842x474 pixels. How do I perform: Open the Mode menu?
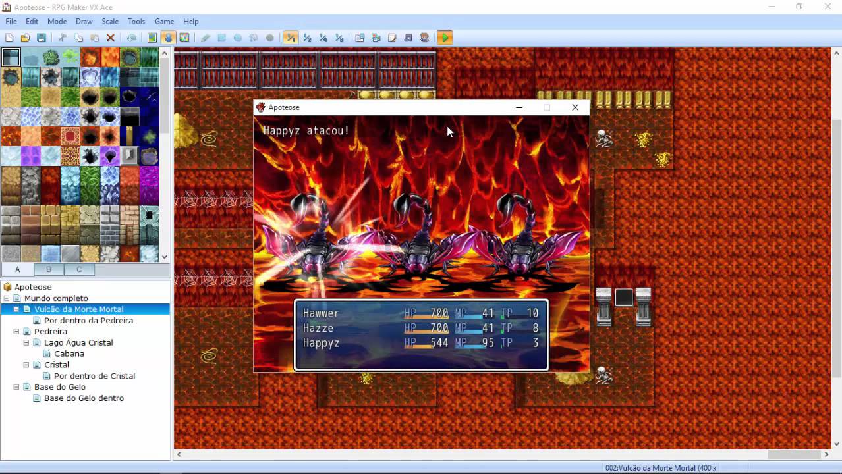[57, 22]
